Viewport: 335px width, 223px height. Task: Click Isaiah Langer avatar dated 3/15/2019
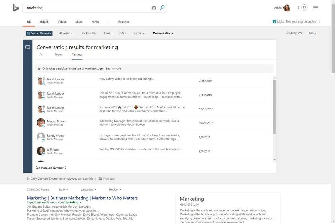41,81
